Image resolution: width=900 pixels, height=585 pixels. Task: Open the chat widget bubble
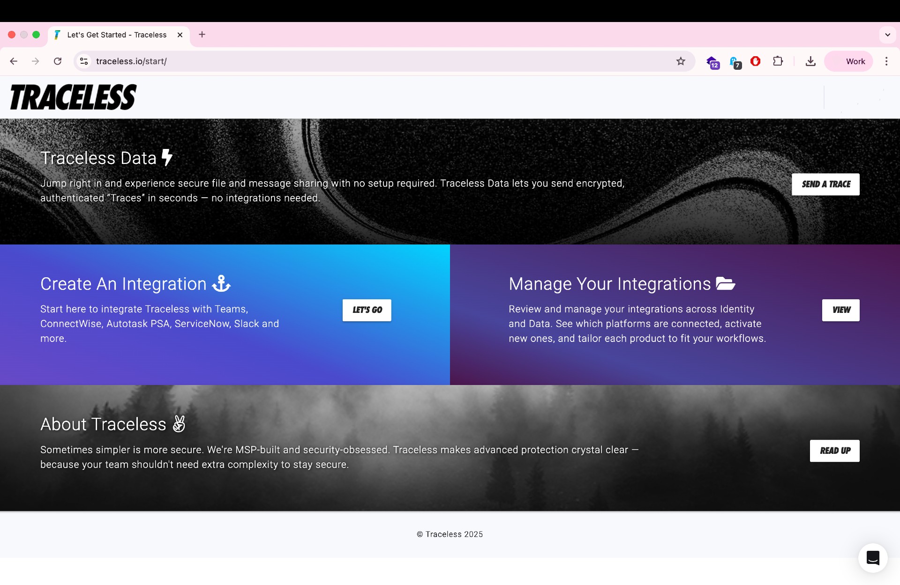click(872, 557)
